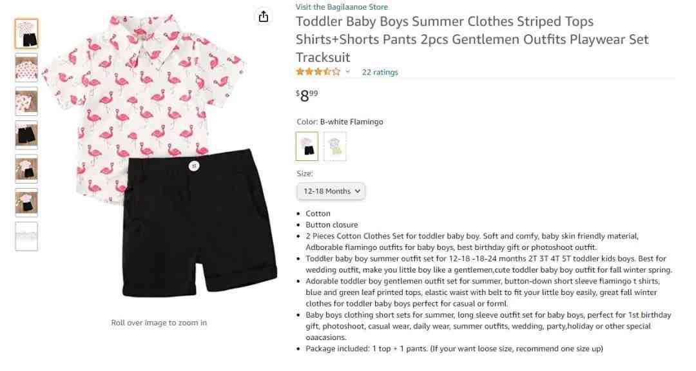The height and width of the screenshot is (371, 696).
Task: Open the 12-18 Months size dropdown
Action: (331, 191)
